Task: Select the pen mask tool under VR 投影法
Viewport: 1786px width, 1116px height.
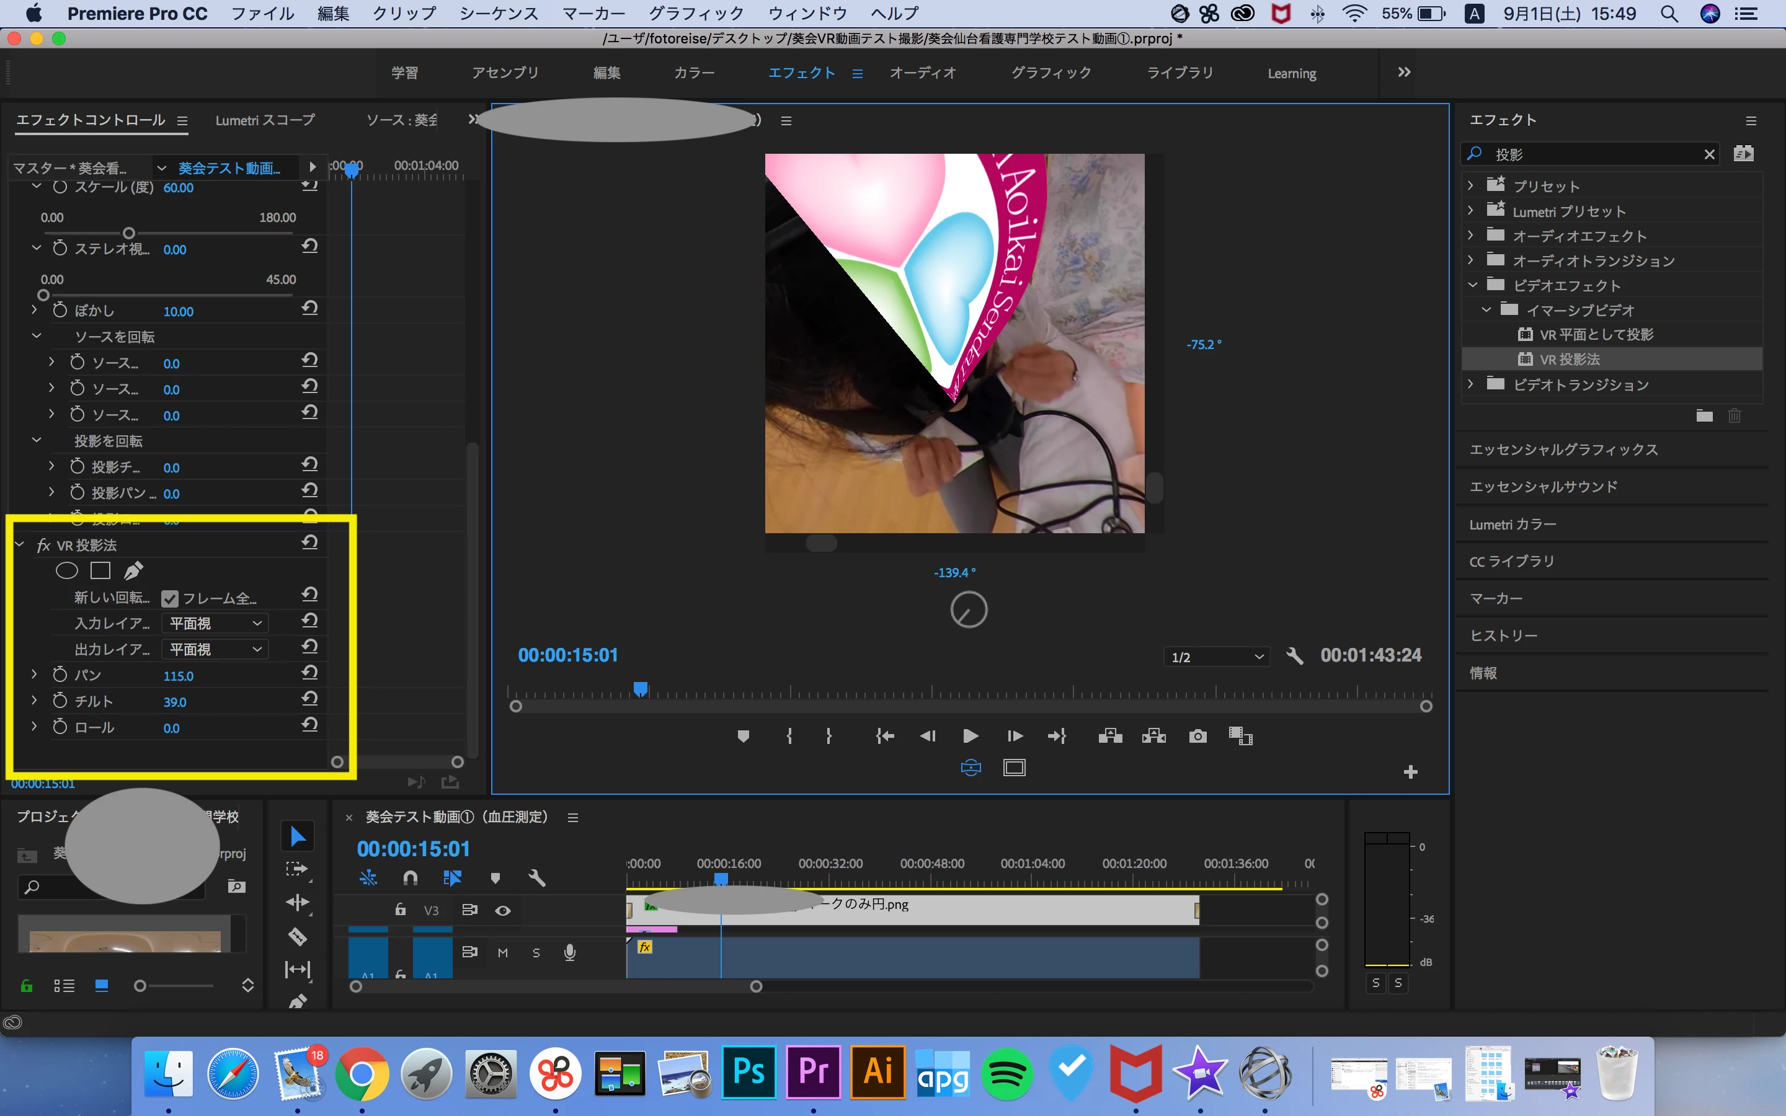Action: (133, 570)
